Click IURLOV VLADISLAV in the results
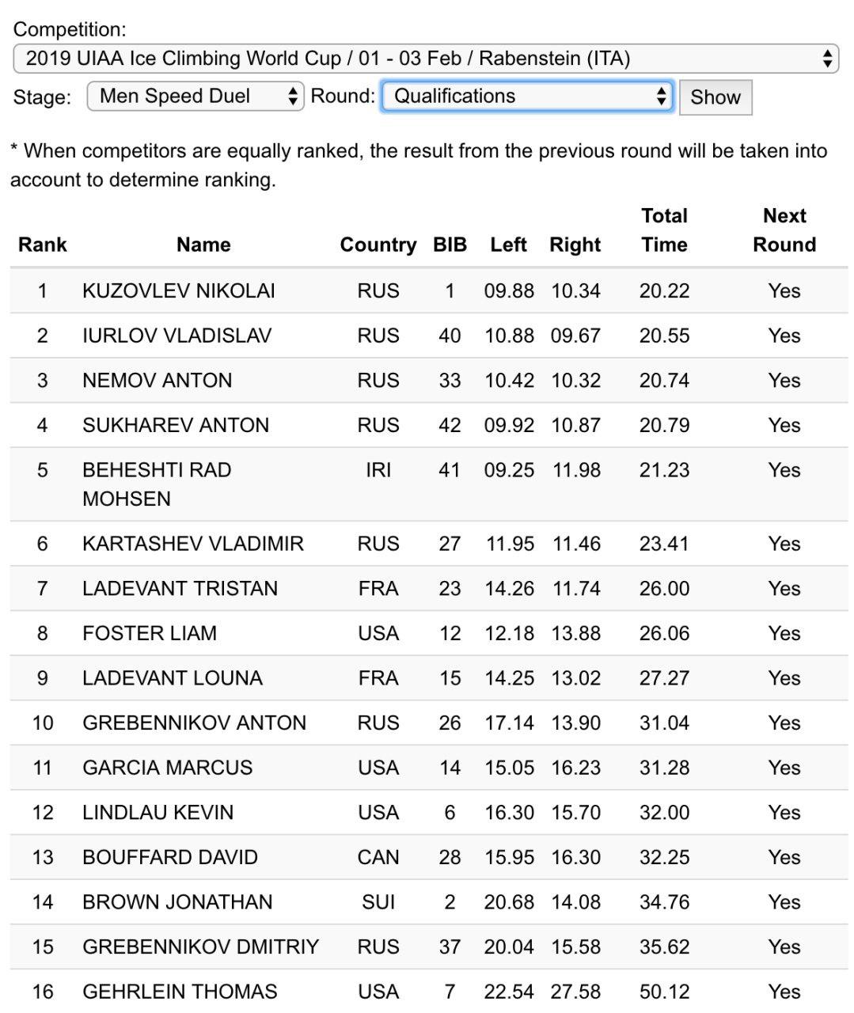Image resolution: width=854 pixels, height=1013 pixels. [x=176, y=336]
